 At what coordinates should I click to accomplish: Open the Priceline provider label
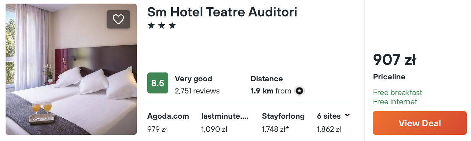pos(389,77)
